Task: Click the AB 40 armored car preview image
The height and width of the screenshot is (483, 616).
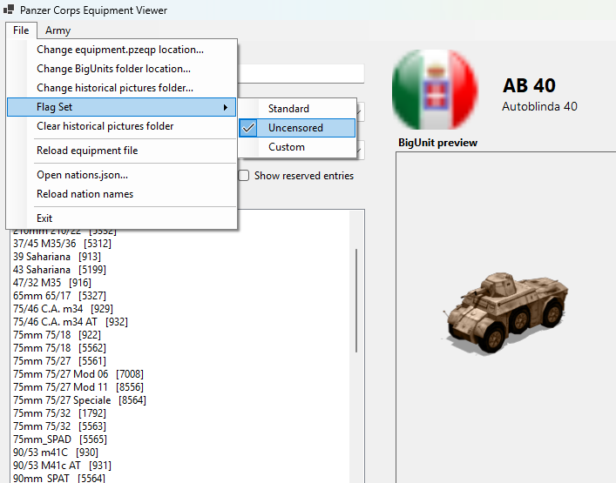Action: coord(507,314)
